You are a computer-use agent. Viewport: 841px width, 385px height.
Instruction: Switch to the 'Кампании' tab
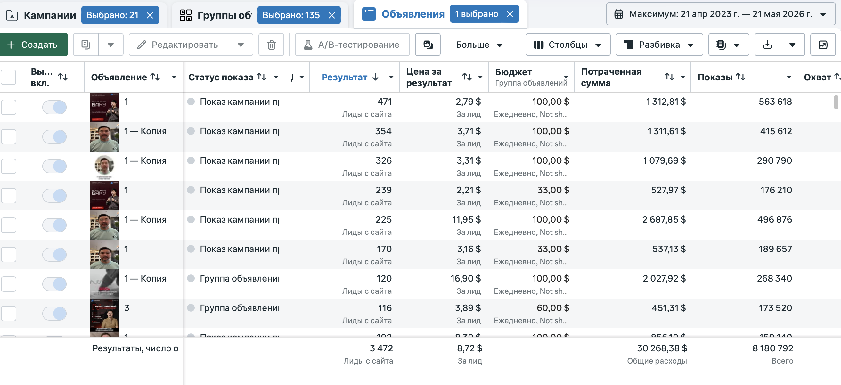pos(50,15)
